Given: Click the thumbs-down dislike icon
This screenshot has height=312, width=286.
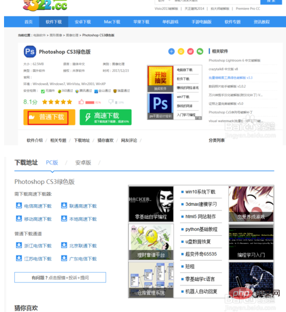Looking at the screenshot, I should pyautogui.click(x=111, y=102).
